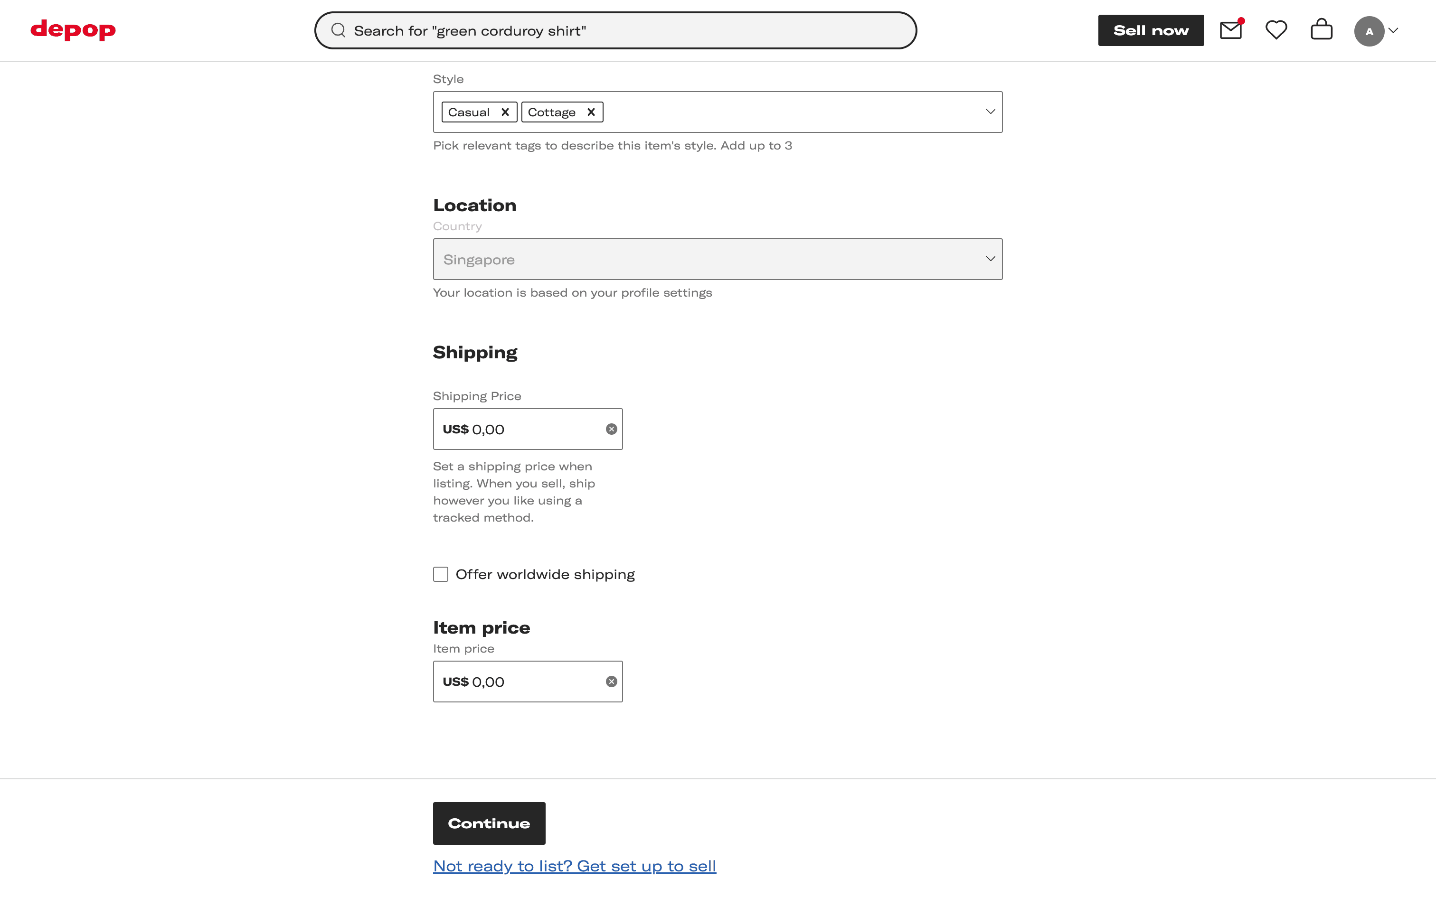Clear the Item price field
This screenshot has height=897, width=1436.
point(611,682)
